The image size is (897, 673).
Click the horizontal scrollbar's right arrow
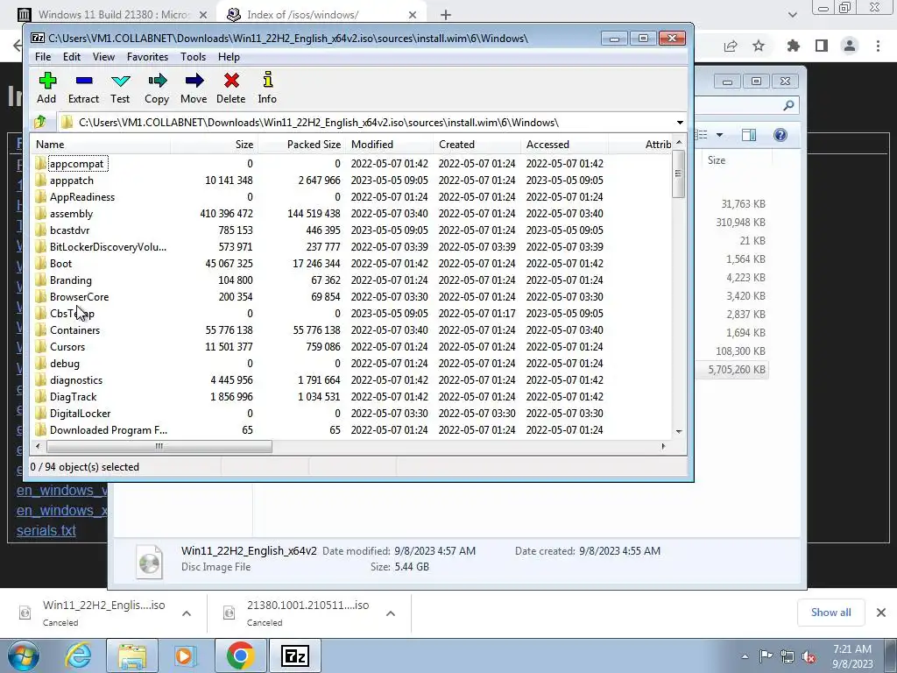click(664, 446)
